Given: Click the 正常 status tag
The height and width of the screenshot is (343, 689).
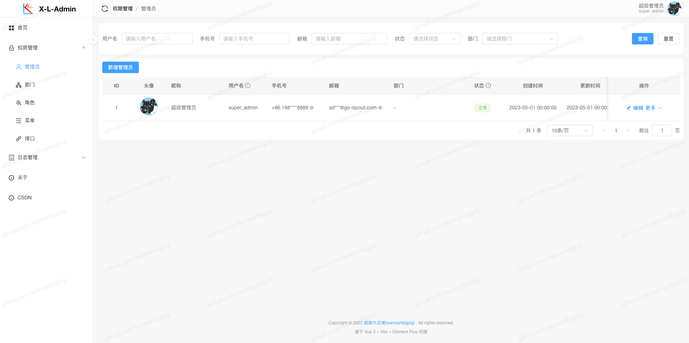Looking at the screenshot, I should point(483,108).
